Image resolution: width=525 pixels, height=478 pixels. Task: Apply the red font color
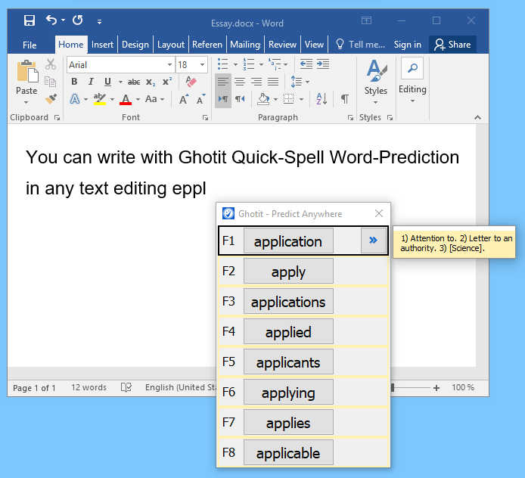(x=126, y=99)
